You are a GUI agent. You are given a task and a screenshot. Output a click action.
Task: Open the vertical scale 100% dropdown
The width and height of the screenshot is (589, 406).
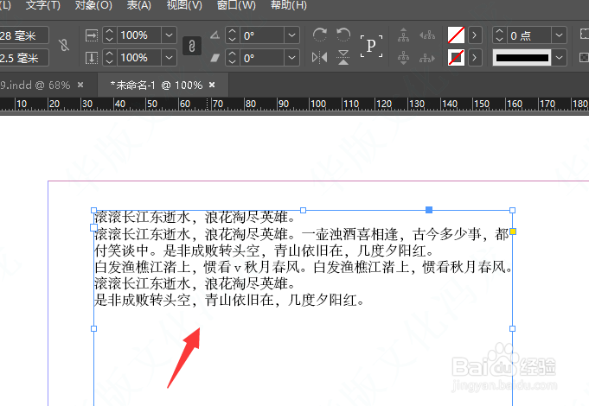pos(170,58)
